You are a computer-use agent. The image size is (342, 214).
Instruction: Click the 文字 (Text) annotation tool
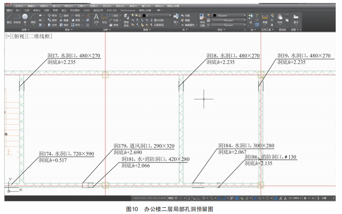click(x=96, y=18)
